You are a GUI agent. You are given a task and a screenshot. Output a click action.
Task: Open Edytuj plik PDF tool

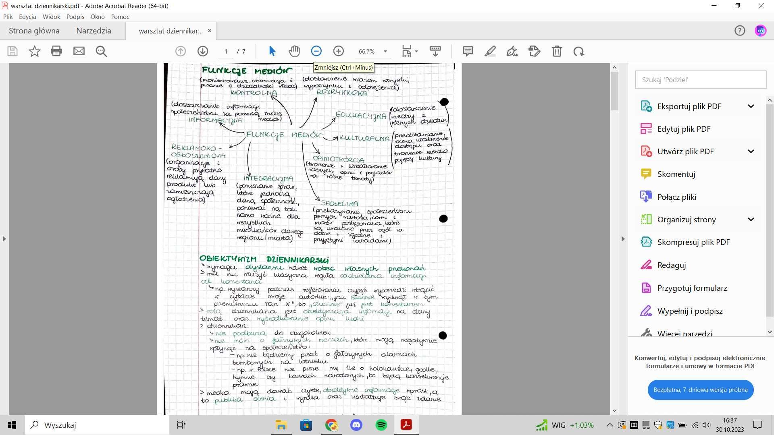tap(684, 129)
